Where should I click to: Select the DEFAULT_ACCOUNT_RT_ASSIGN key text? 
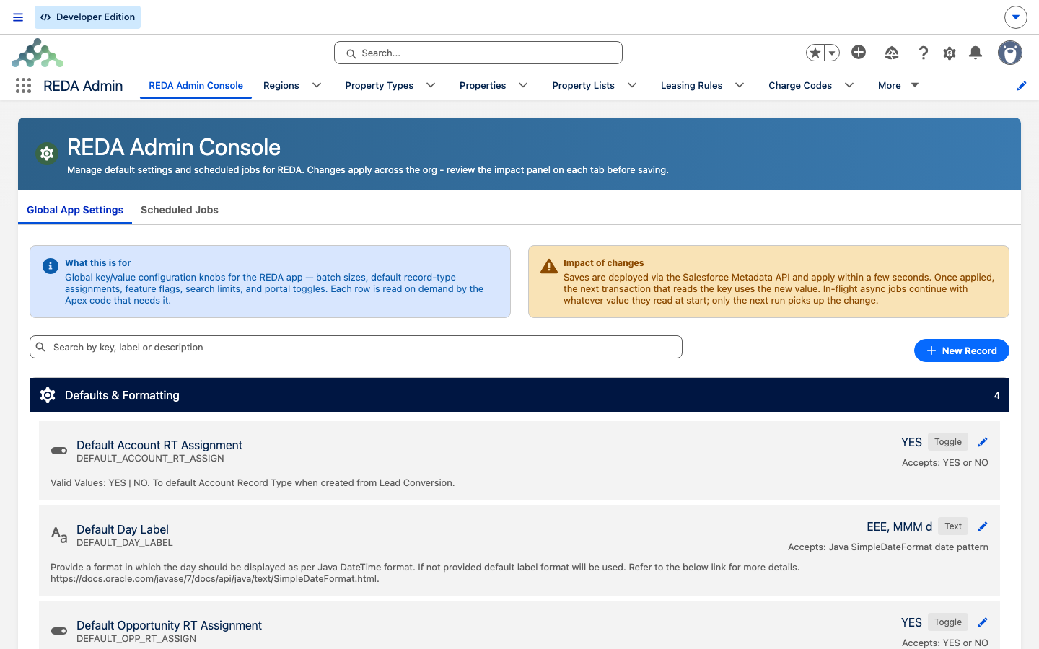point(150,459)
